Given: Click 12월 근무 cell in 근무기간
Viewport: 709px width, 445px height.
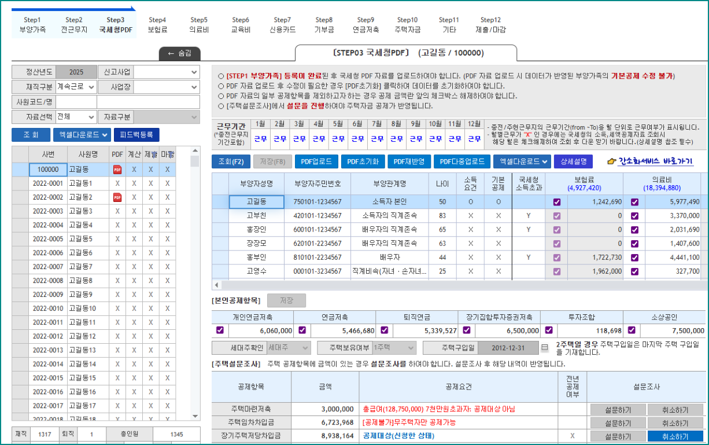Looking at the screenshot, I should pos(474,139).
